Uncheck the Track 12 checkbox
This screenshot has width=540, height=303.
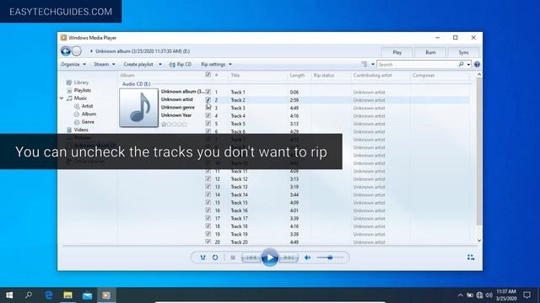click(208, 178)
